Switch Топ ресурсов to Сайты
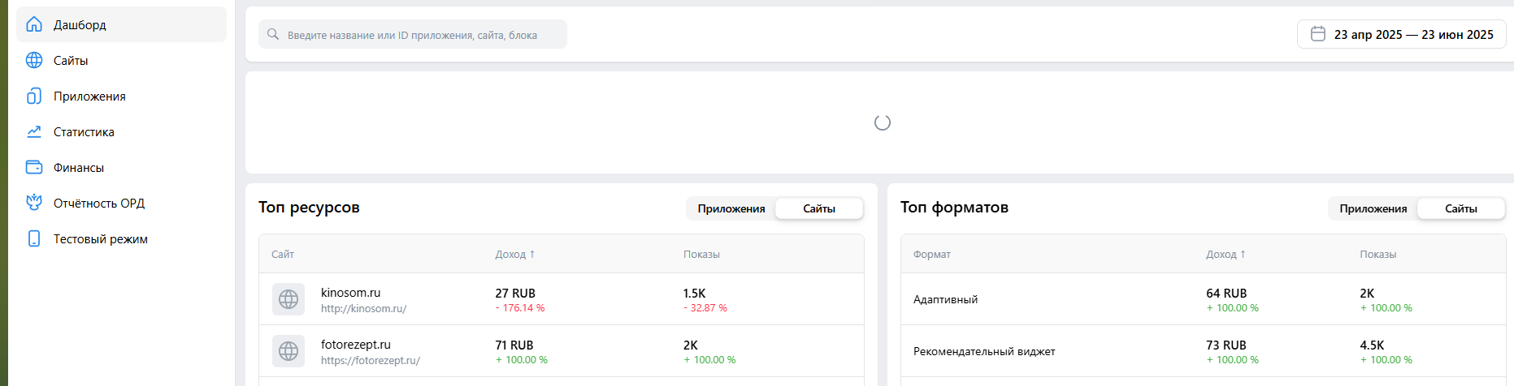The image size is (1514, 386). 819,208
